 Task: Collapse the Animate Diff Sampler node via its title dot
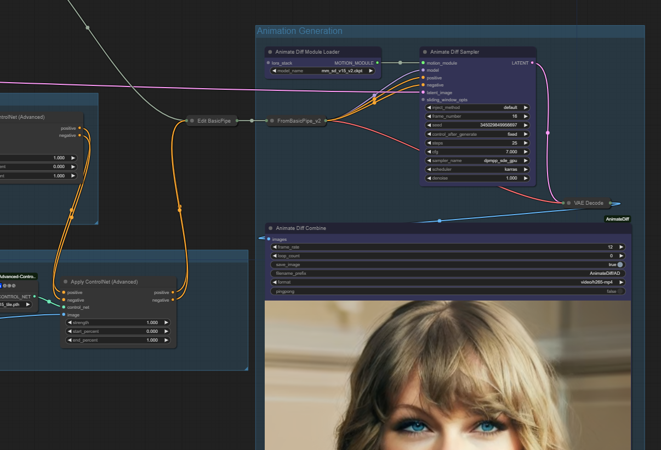(425, 52)
